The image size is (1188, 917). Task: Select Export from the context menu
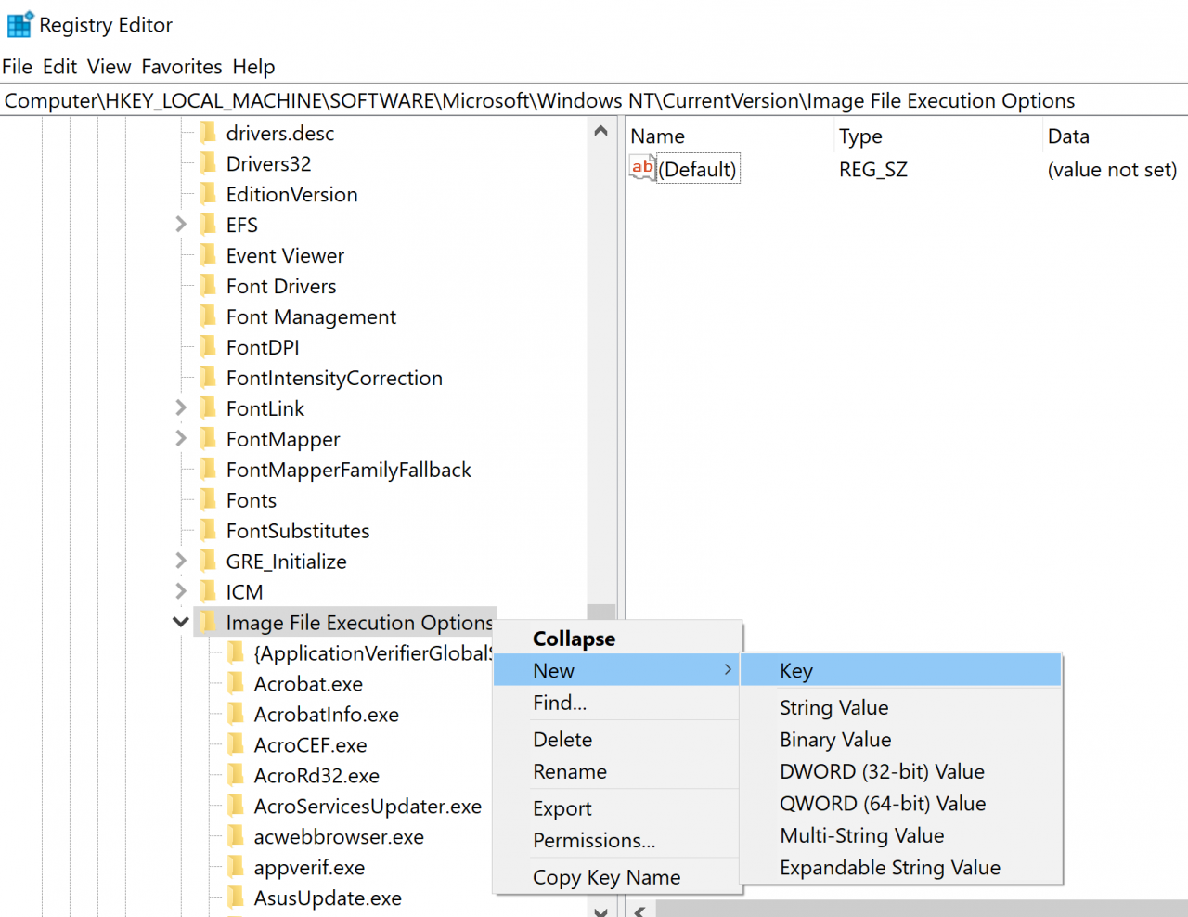click(562, 808)
